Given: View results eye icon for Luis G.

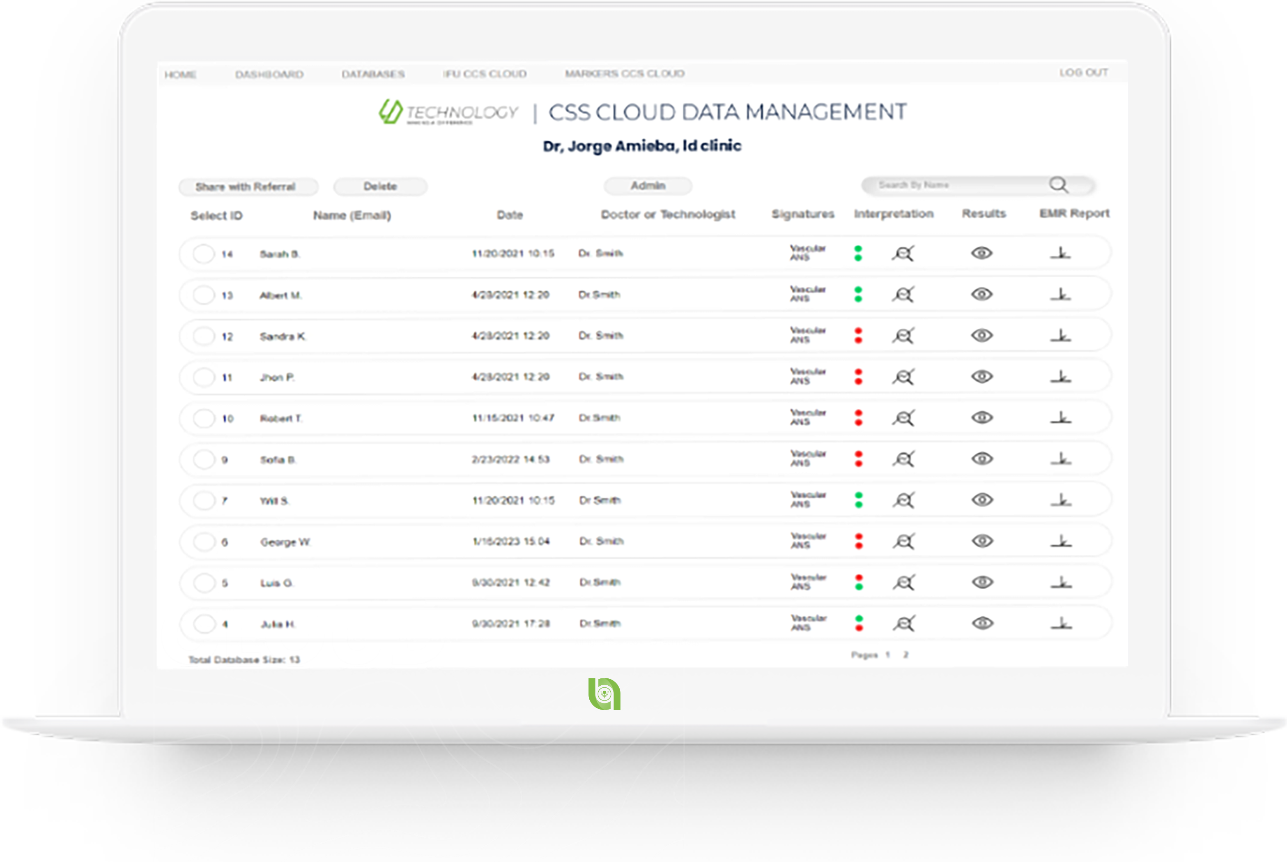Looking at the screenshot, I should 983,582.
